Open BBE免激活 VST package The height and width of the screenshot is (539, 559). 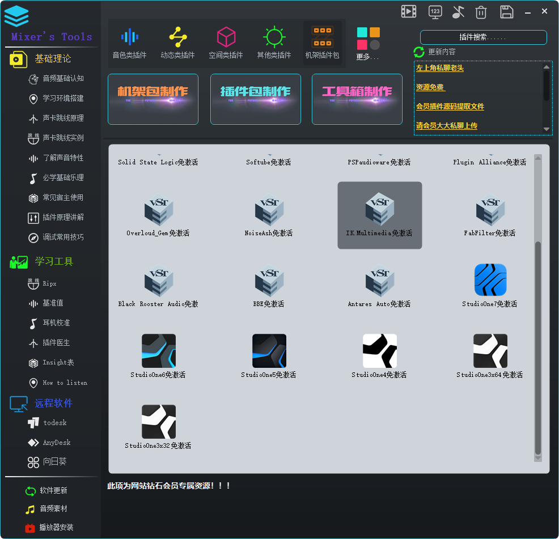(269, 286)
